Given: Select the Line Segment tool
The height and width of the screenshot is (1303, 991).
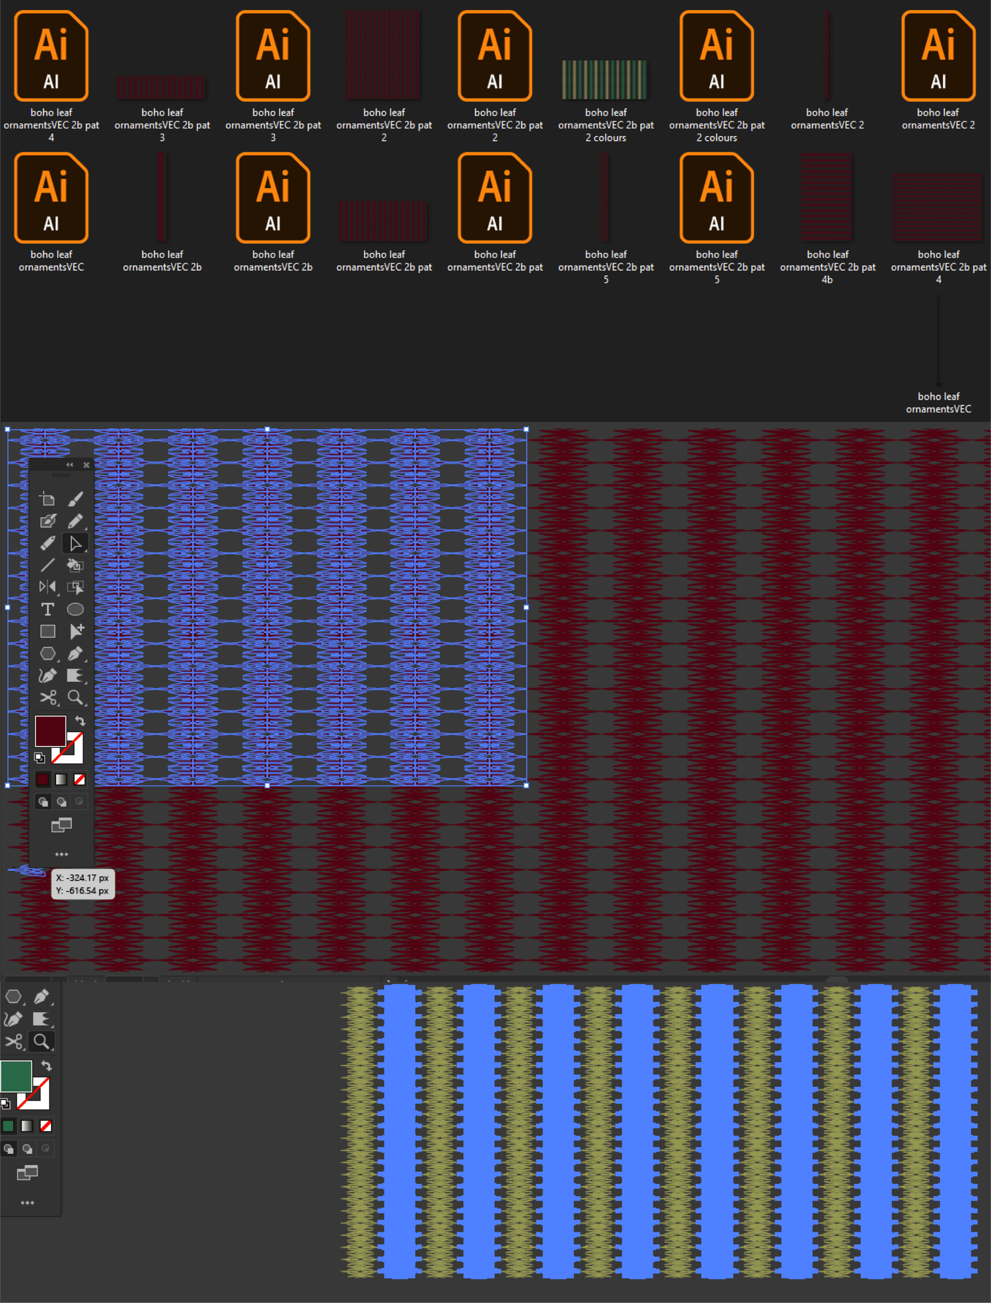Looking at the screenshot, I should (48, 565).
